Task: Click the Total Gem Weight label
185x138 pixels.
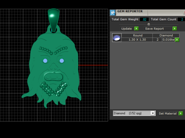Action: pyautogui.click(x=125, y=19)
